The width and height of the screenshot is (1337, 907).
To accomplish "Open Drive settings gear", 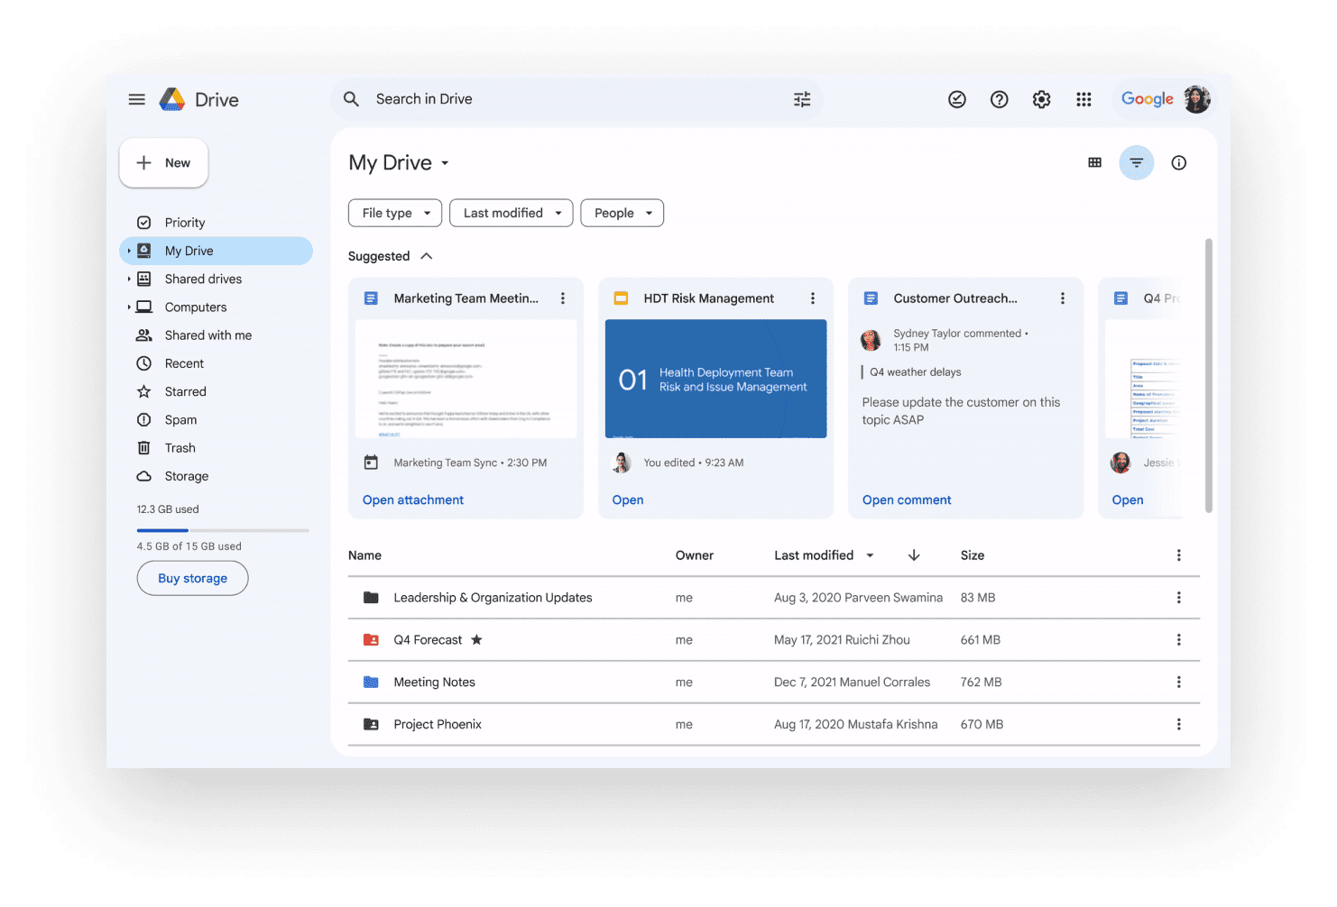I will tap(1041, 99).
